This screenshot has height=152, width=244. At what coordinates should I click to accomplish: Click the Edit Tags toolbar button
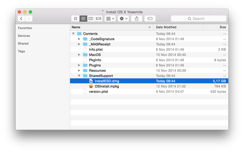[x=150, y=19]
